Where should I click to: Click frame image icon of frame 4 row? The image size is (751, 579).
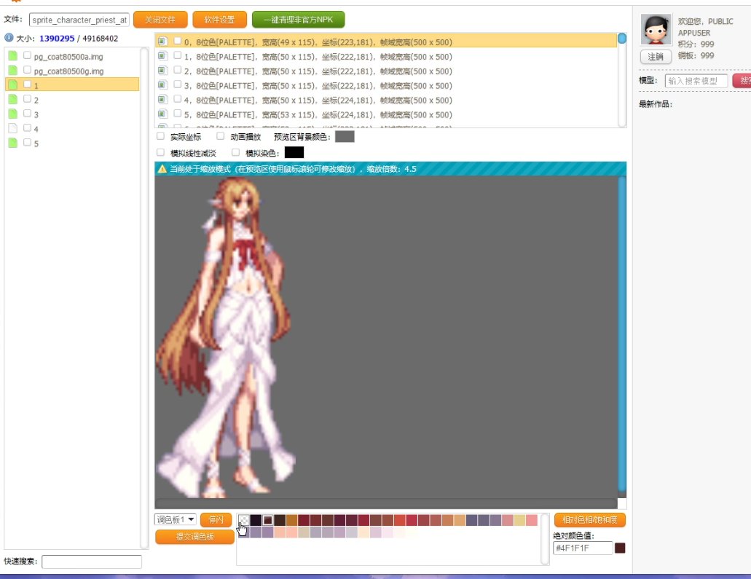[x=162, y=100]
